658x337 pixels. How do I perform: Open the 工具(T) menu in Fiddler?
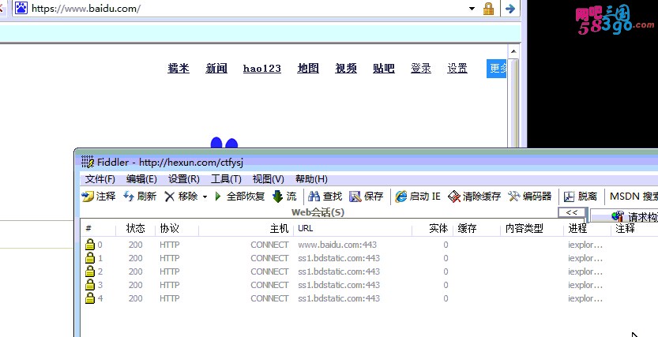226,179
